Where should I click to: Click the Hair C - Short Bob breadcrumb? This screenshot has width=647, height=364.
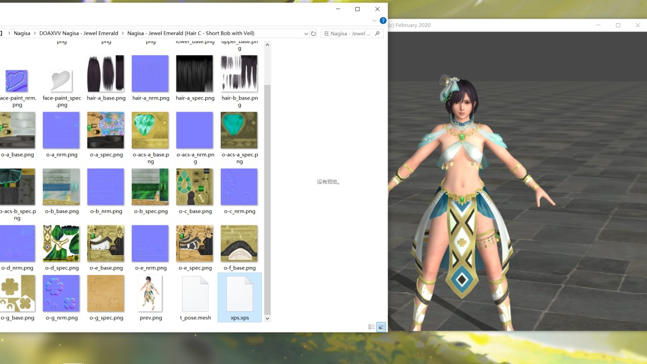pos(191,33)
